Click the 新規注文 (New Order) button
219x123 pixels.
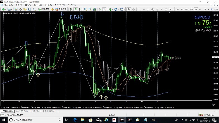pos(43,9)
